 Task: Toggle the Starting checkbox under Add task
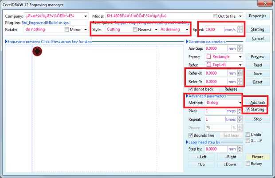click(247, 109)
